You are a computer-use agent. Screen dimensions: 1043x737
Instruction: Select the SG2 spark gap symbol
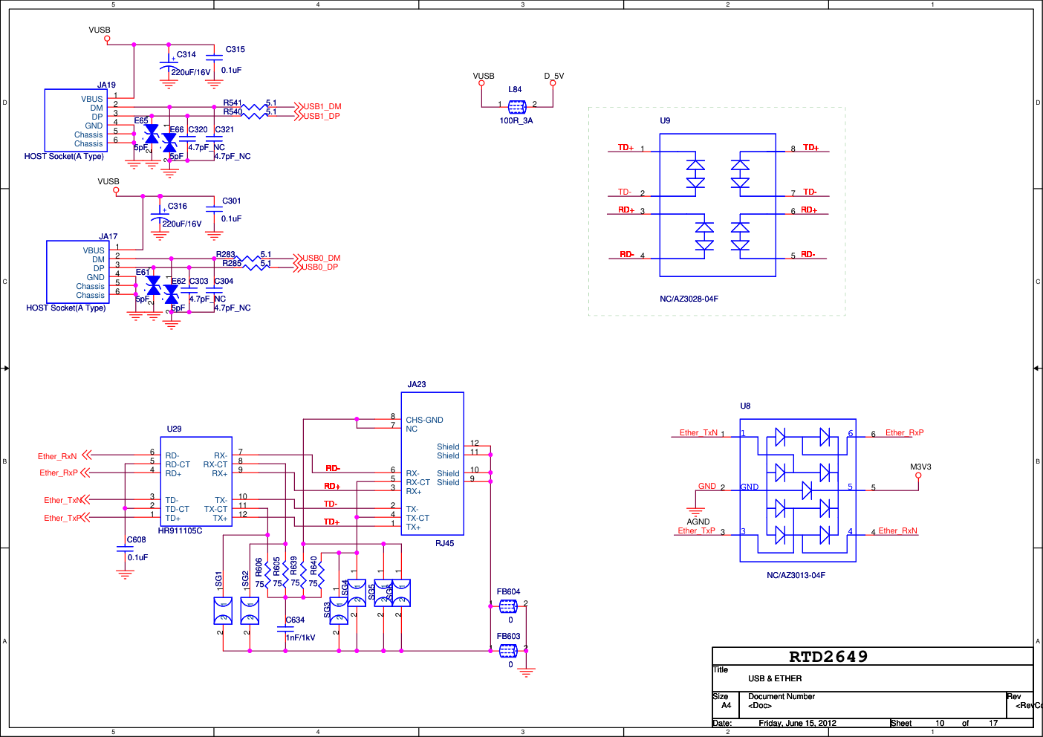point(250,611)
